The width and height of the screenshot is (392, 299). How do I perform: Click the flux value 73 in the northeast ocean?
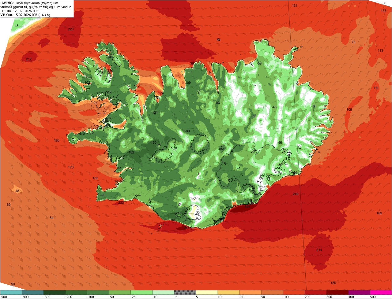(353, 42)
